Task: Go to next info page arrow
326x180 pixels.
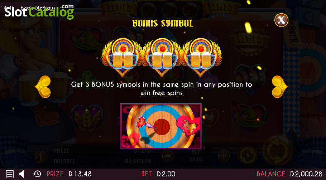Action: [280, 87]
